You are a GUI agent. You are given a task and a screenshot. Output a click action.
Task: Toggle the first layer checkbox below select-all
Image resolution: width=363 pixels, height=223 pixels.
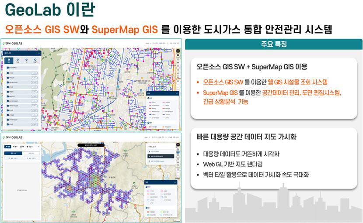[x=8, y=73]
